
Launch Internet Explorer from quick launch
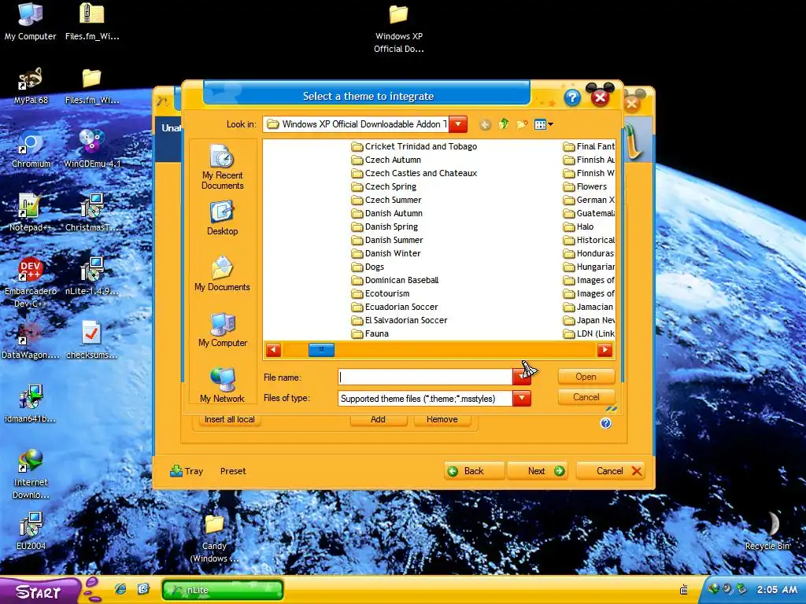tap(120, 589)
